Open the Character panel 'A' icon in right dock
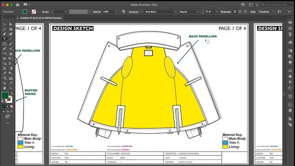Screen dimensions: 295x166 pyautogui.click(x=290, y=71)
